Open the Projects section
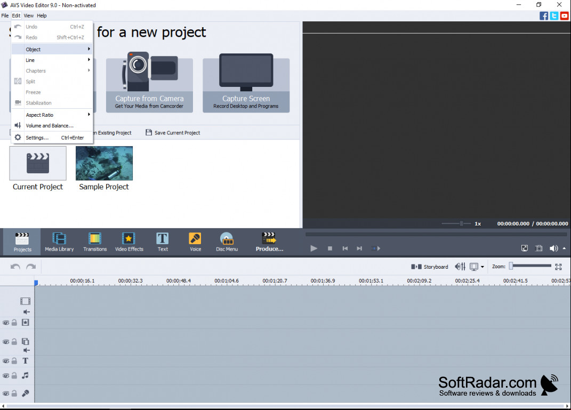 [x=22, y=242]
